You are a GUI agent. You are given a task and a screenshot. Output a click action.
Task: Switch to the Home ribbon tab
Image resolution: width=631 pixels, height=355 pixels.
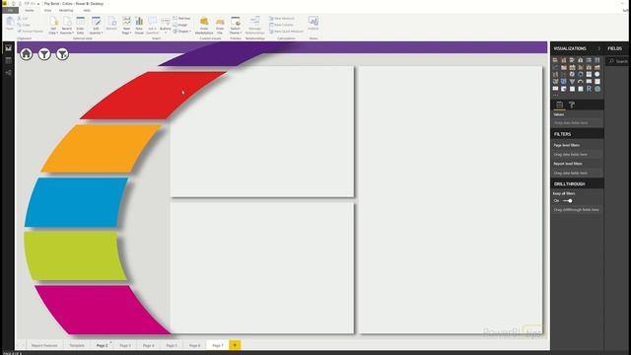point(30,10)
